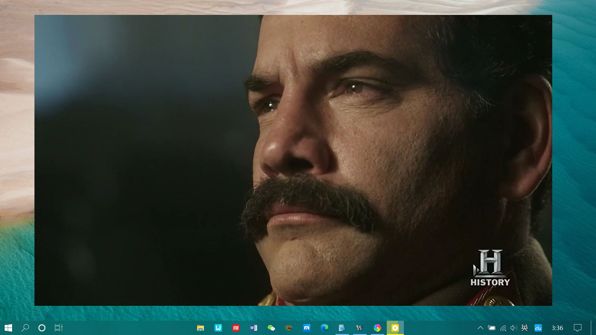Viewport: 596px width, 335px height.
Task: Click the video playback area
Action: 293,160
